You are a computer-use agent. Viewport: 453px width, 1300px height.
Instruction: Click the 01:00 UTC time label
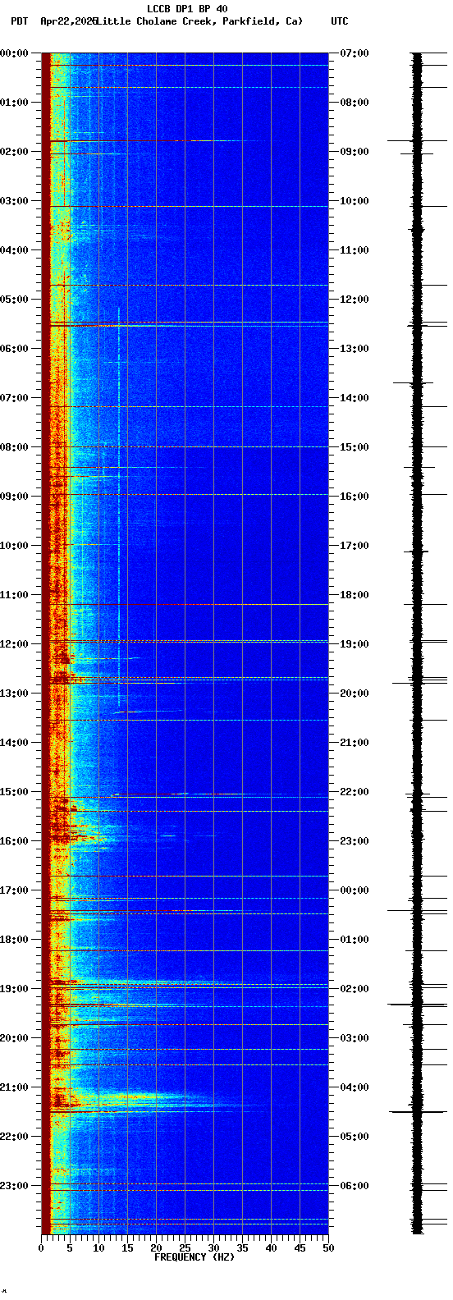355,940
